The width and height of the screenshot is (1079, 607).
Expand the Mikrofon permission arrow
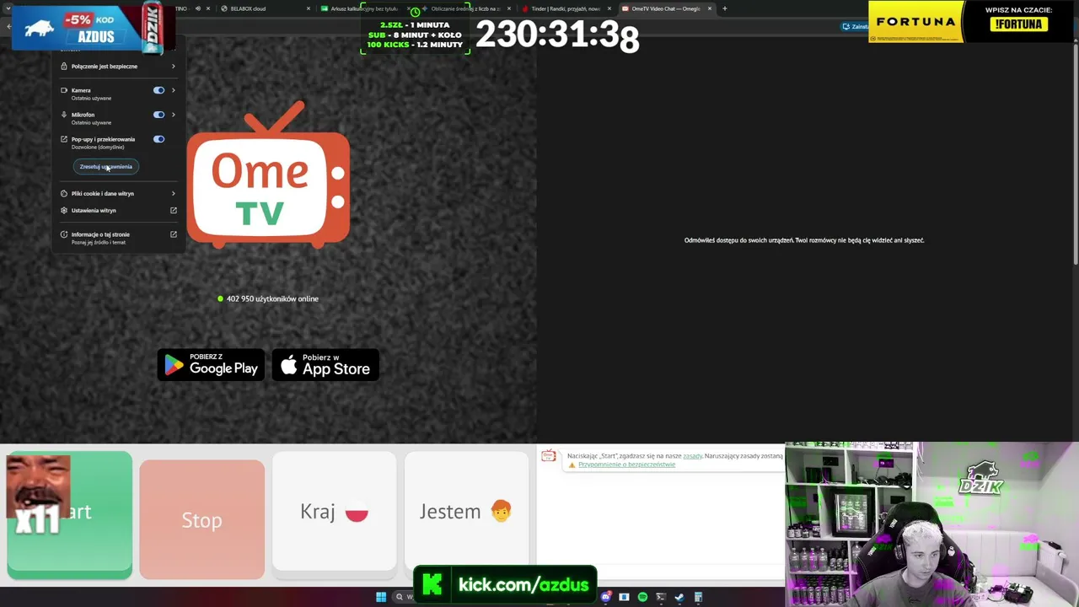(x=174, y=115)
